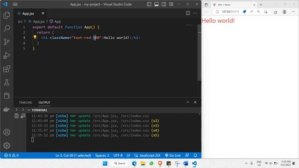Close the App.jsx editor tab

43,13
